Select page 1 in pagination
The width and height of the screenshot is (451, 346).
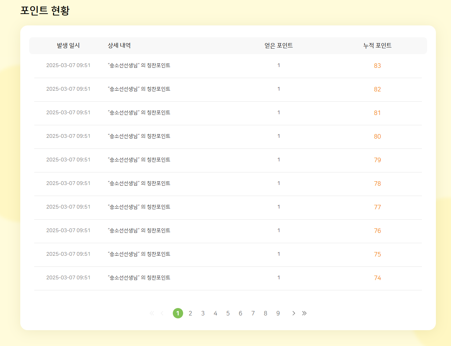(178, 313)
